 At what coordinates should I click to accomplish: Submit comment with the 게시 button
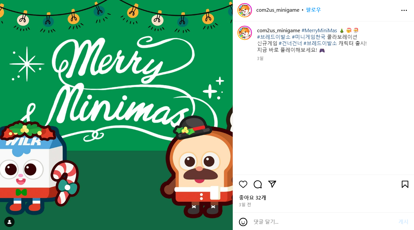pos(403,222)
